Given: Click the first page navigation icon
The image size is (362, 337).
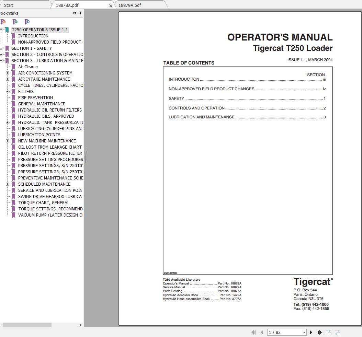Looking at the screenshot, I should [x=254, y=332].
